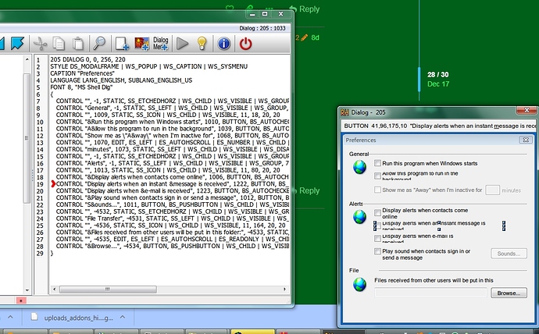Toggle Display alerts when e-mail checkbox
The width and height of the screenshot is (539, 334).
click(377, 238)
